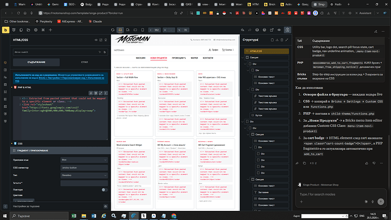Click the Windows search box Търсене
The width and height of the screenshot is (391, 220).
[x=39, y=216]
